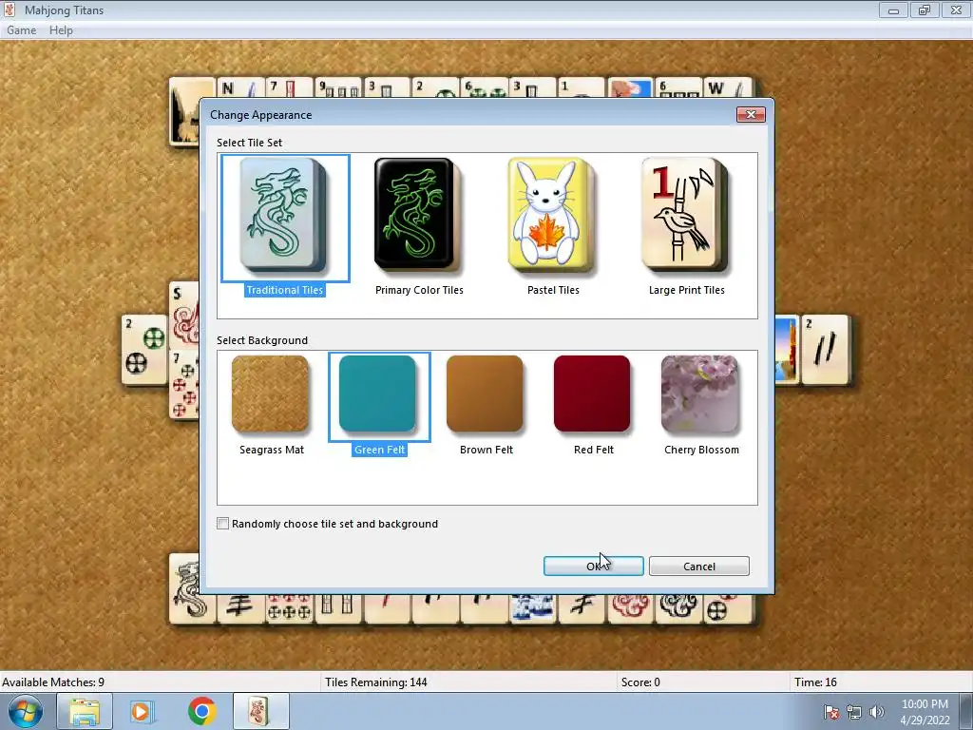Click Time: 16 in status bar

coord(815,682)
